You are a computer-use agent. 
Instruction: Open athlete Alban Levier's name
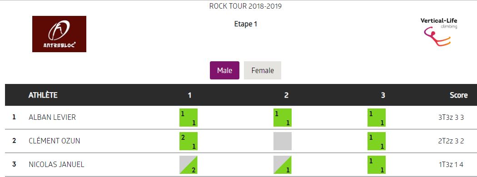[x=52, y=118]
